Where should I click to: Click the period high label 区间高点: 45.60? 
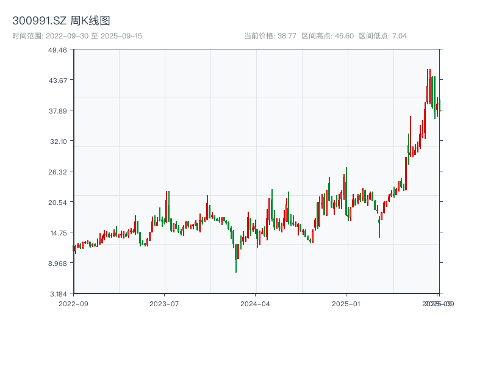point(328,36)
